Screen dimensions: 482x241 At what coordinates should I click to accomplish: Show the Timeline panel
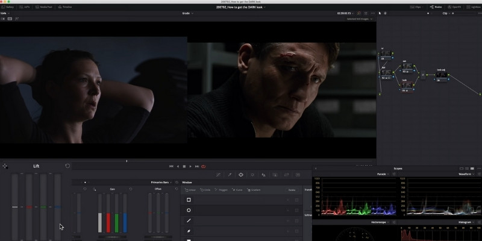coord(65,7)
